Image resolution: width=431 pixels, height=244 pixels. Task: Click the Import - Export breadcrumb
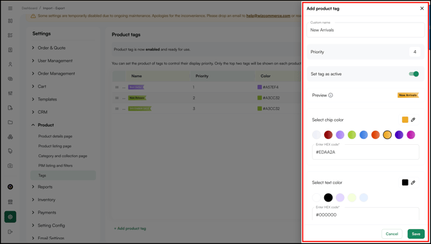(x=54, y=8)
